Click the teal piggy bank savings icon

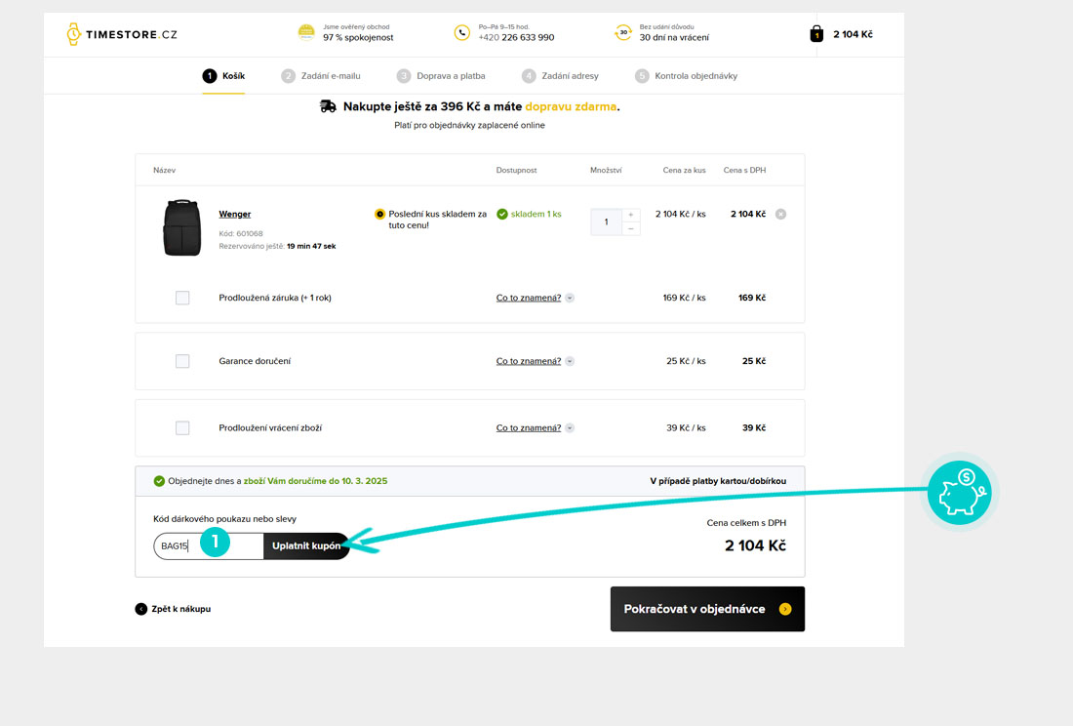tap(958, 494)
